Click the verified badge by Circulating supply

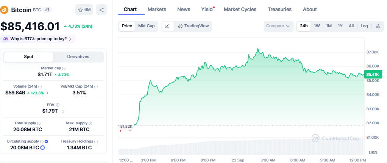point(46,141)
